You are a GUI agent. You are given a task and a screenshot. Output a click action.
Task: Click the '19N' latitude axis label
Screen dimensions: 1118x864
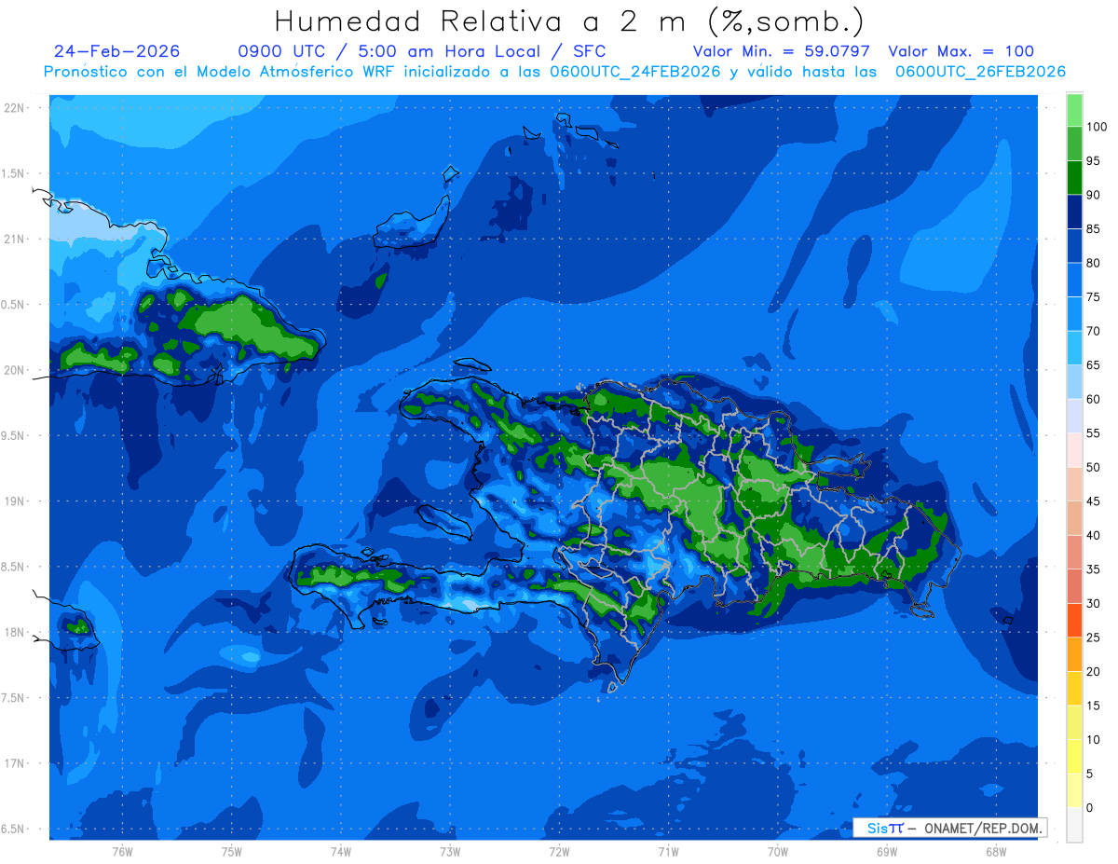(14, 501)
